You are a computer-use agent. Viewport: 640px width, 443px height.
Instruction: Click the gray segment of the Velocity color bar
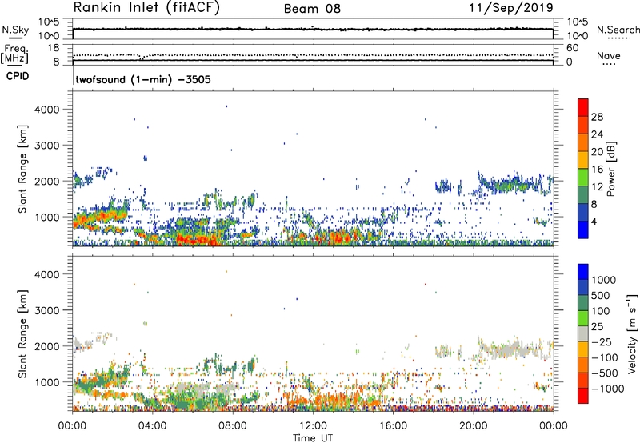tap(583, 334)
